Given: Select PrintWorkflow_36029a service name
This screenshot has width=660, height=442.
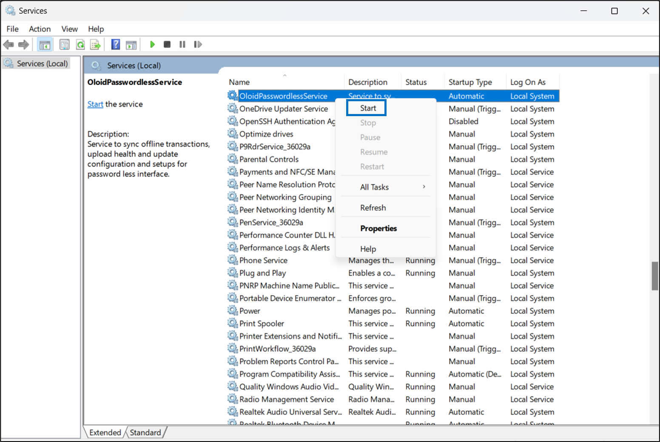Looking at the screenshot, I should coord(278,349).
